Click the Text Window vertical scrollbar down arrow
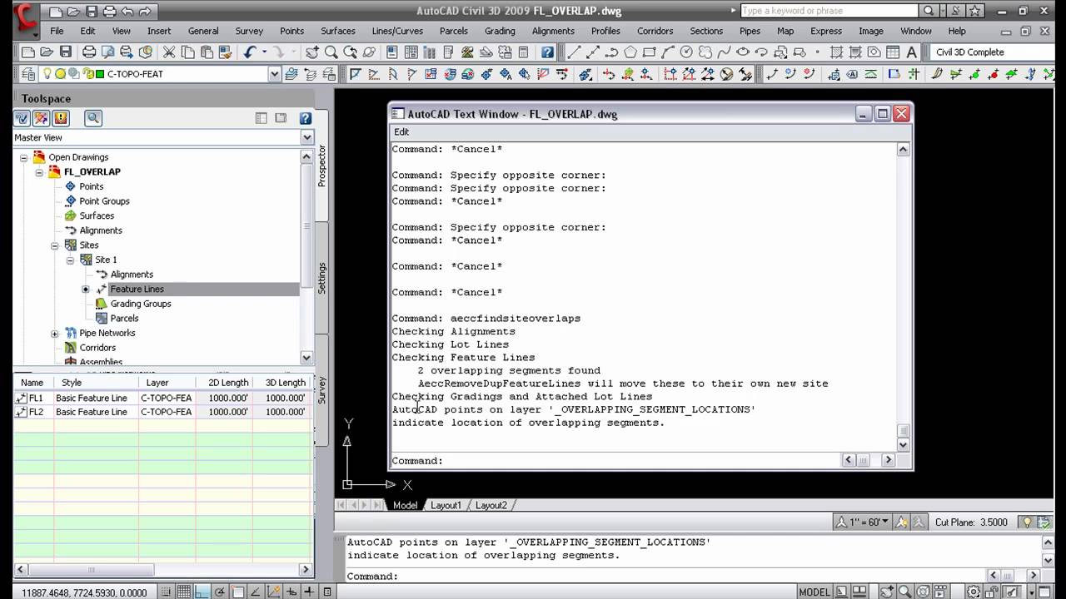Screen dimensions: 1066x599 point(903,444)
